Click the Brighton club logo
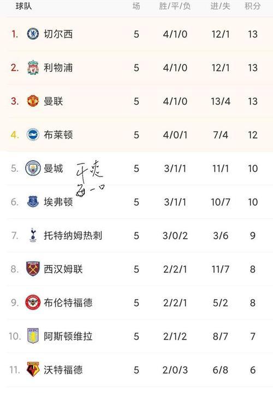 [33, 135]
